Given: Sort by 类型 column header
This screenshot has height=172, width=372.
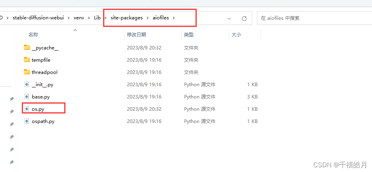Looking at the screenshot, I should pos(189,35).
